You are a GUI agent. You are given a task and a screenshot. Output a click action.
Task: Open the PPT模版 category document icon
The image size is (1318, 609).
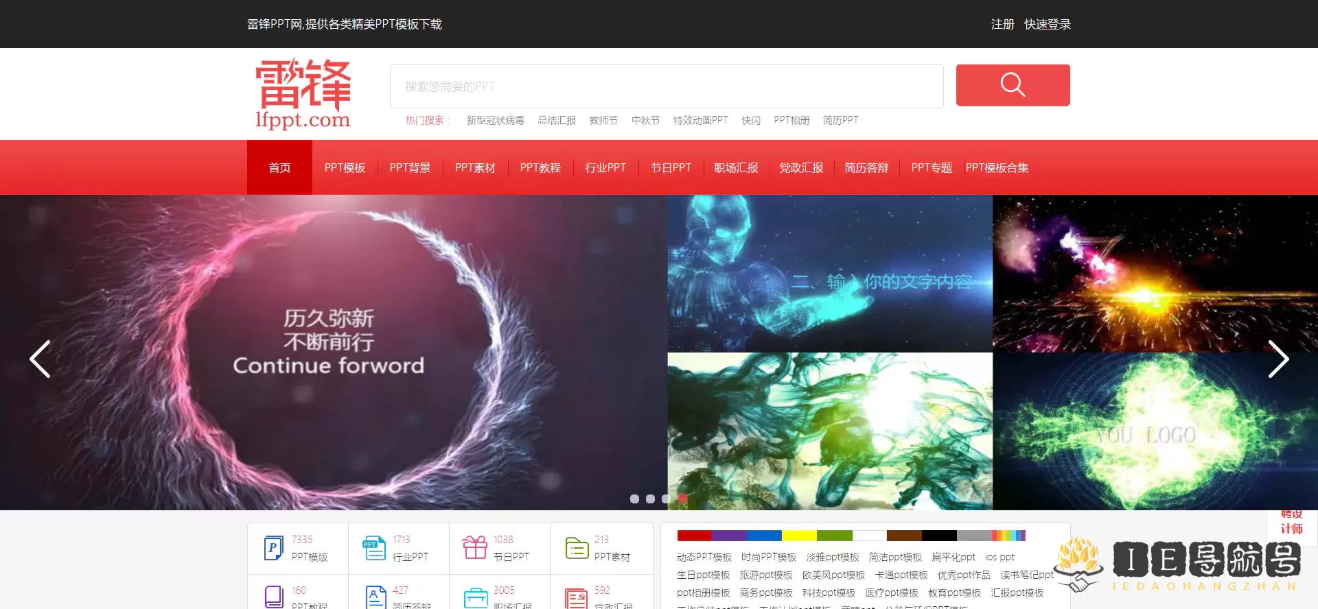[x=273, y=548]
